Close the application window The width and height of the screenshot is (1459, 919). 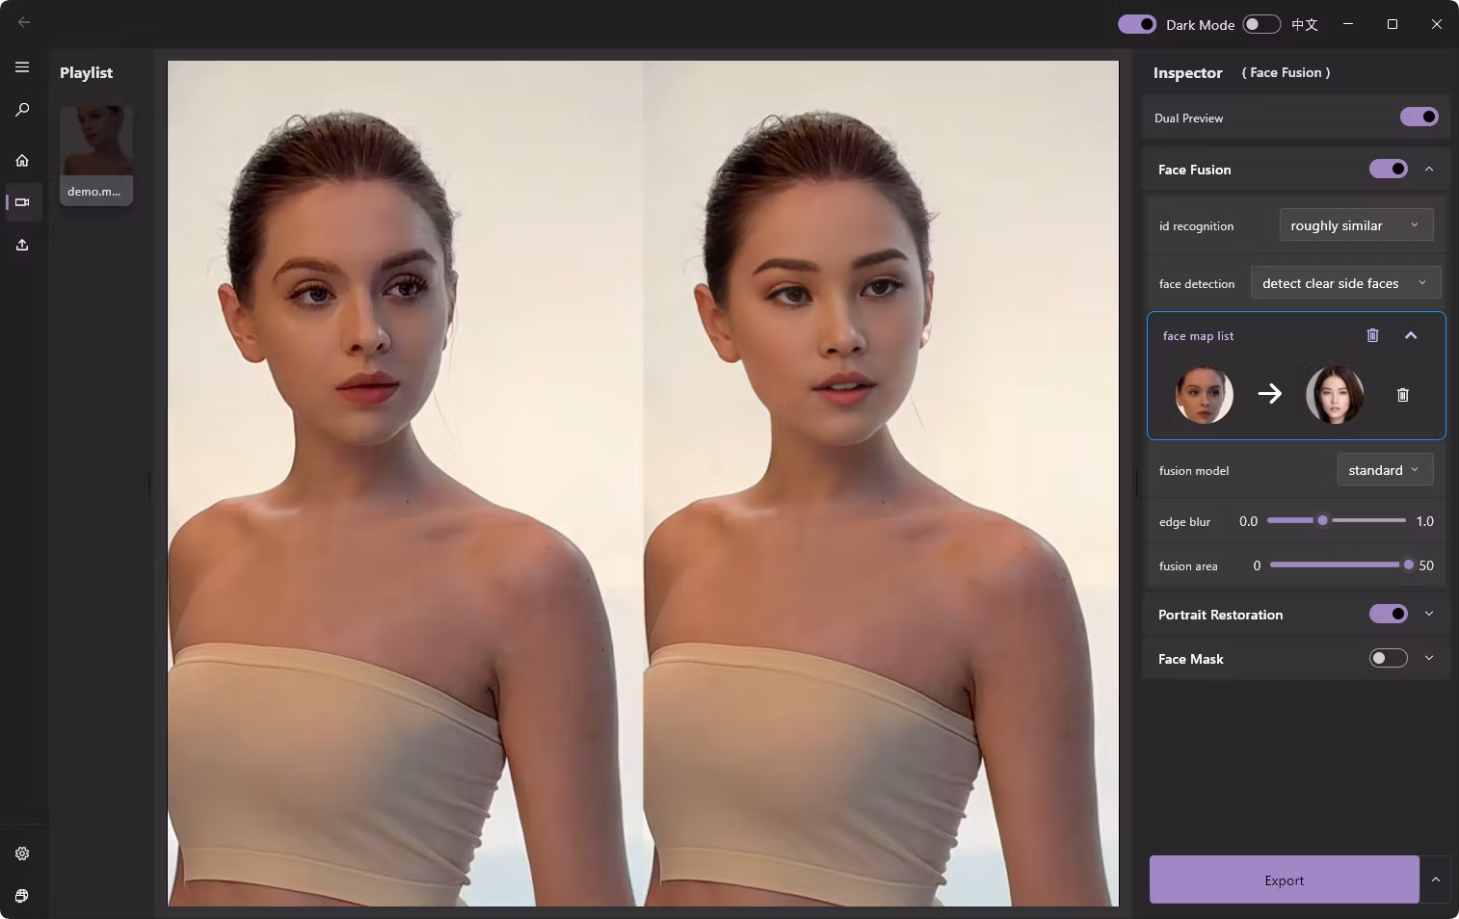[x=1437, y=24]
